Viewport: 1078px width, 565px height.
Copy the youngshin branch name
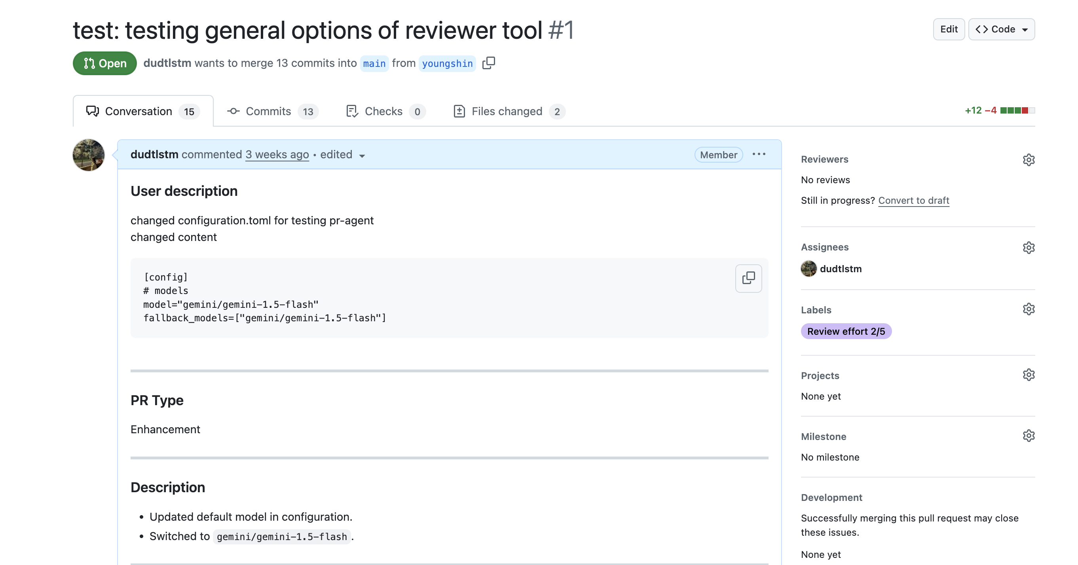coord(488,63)
